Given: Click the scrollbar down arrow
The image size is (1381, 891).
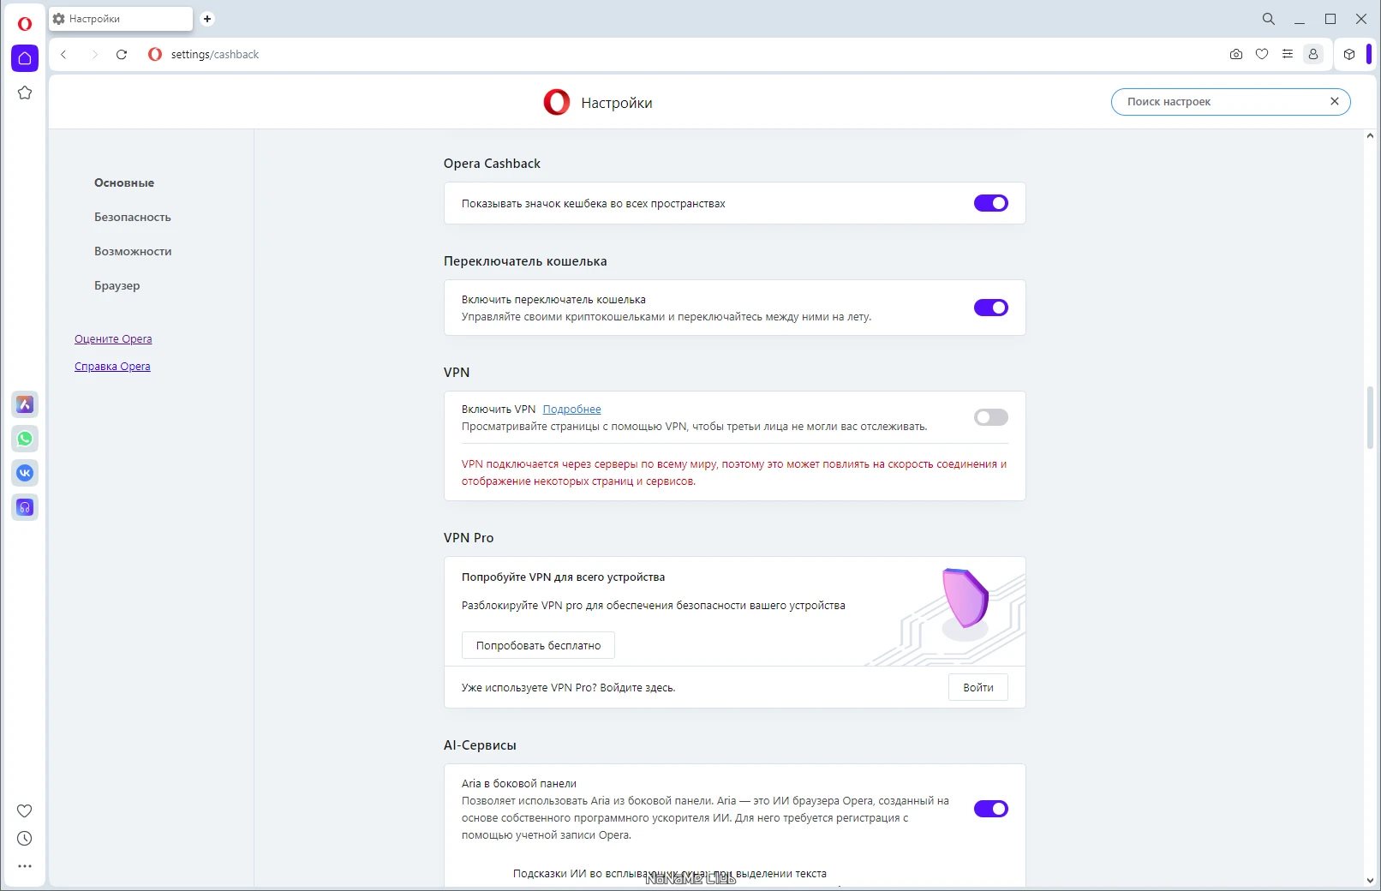Looking at the screenshot, I should 1370,880.
